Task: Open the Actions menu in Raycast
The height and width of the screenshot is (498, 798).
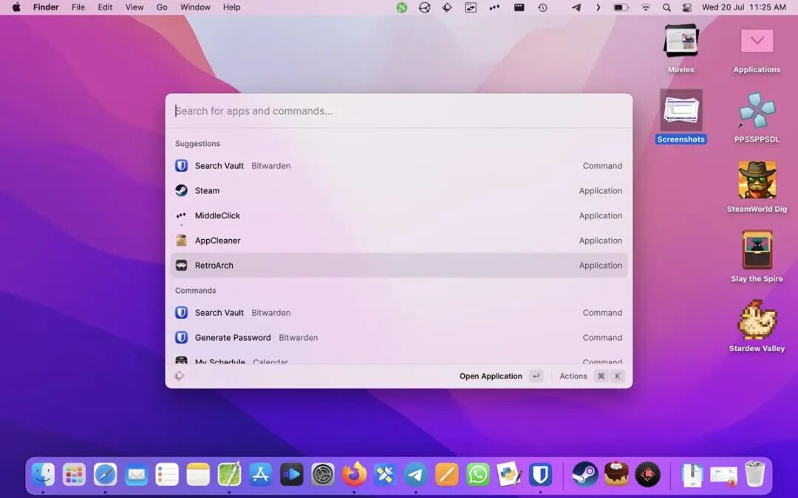Action: coord(573,376)
